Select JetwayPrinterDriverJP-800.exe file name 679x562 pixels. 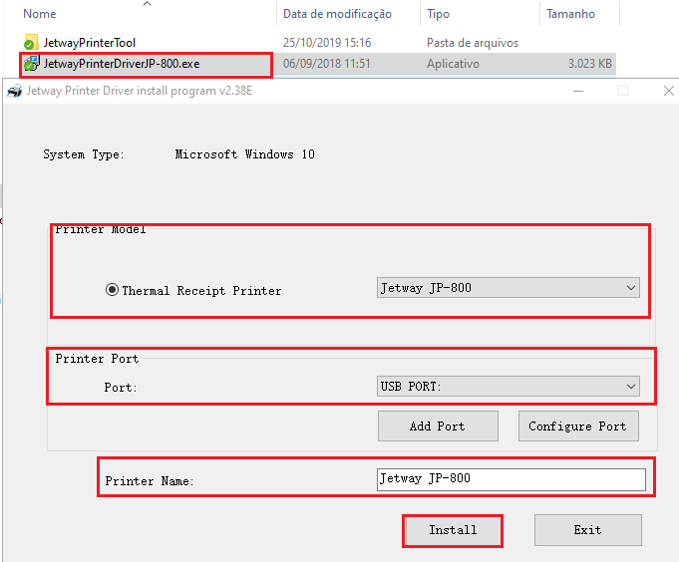pos(122,64)
